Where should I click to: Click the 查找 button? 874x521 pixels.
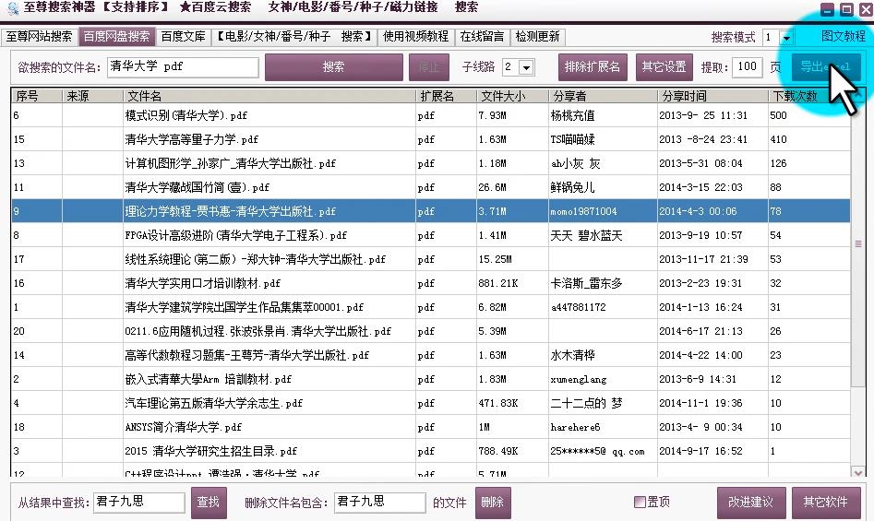point(209,502)
